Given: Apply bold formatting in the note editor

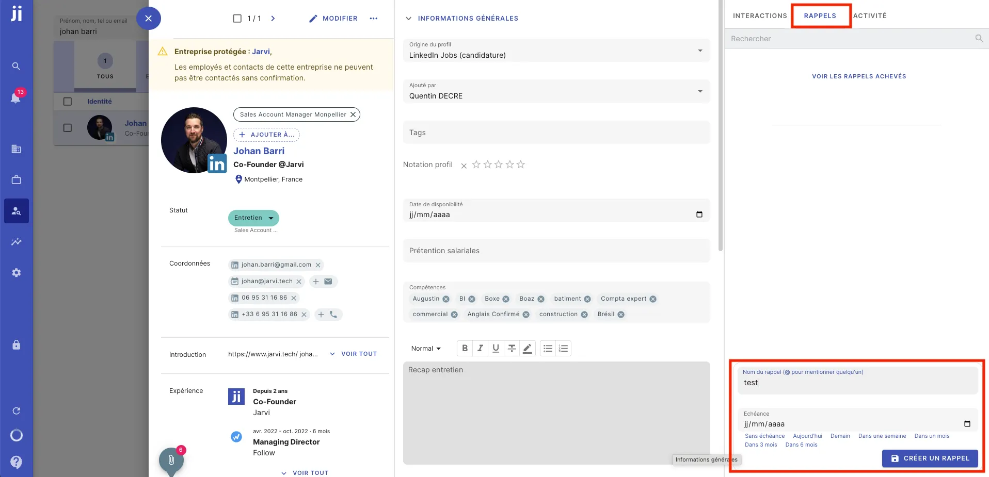Looking at the screenshot, I should (x=465, y=348).
